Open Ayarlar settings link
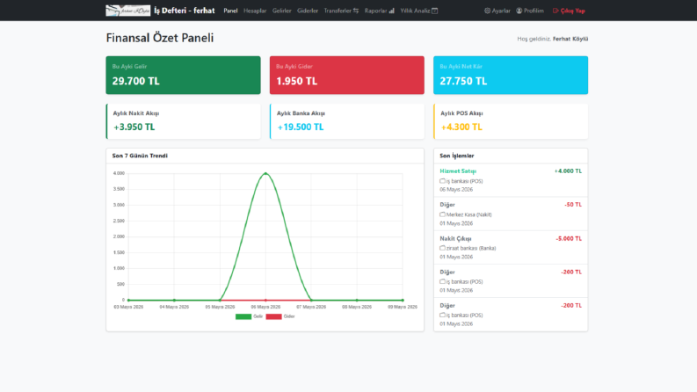697x392 pixels. [x=497, y=11]
